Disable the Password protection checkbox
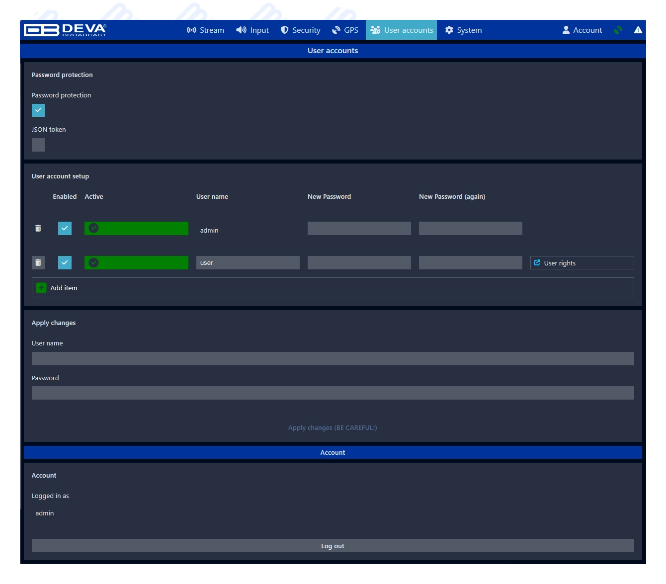The image size is (666, 584). coord(38,110)
